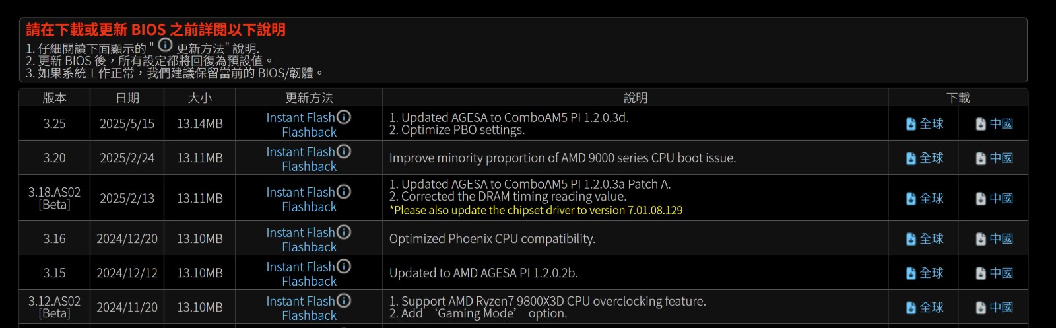Click the 全球 download icon for version 3.18.AS02 Beta
The image size is (1056, 328).
(x=911, y=199)
